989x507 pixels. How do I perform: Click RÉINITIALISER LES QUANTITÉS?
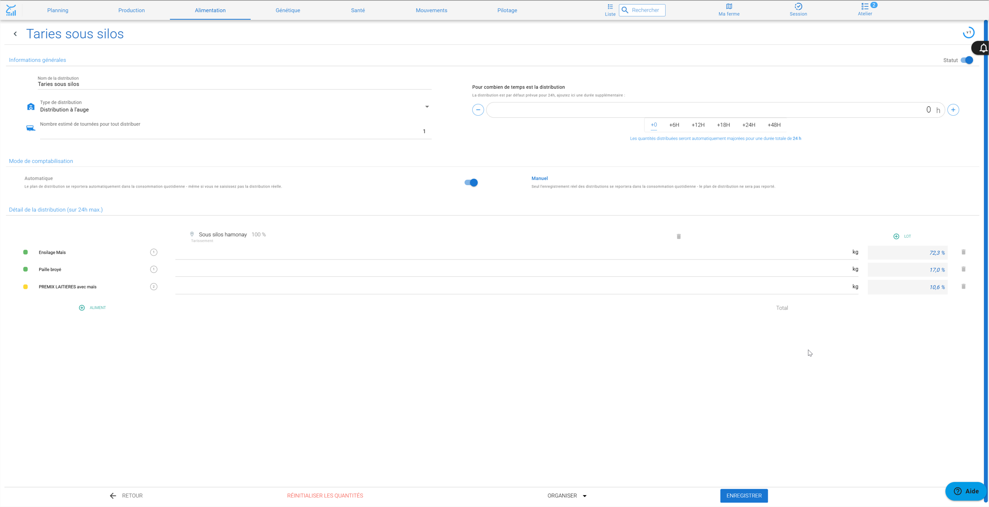(x=325, y=496)
